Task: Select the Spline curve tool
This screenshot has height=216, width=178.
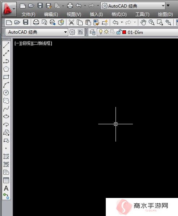Action: [x=6, y=109]
